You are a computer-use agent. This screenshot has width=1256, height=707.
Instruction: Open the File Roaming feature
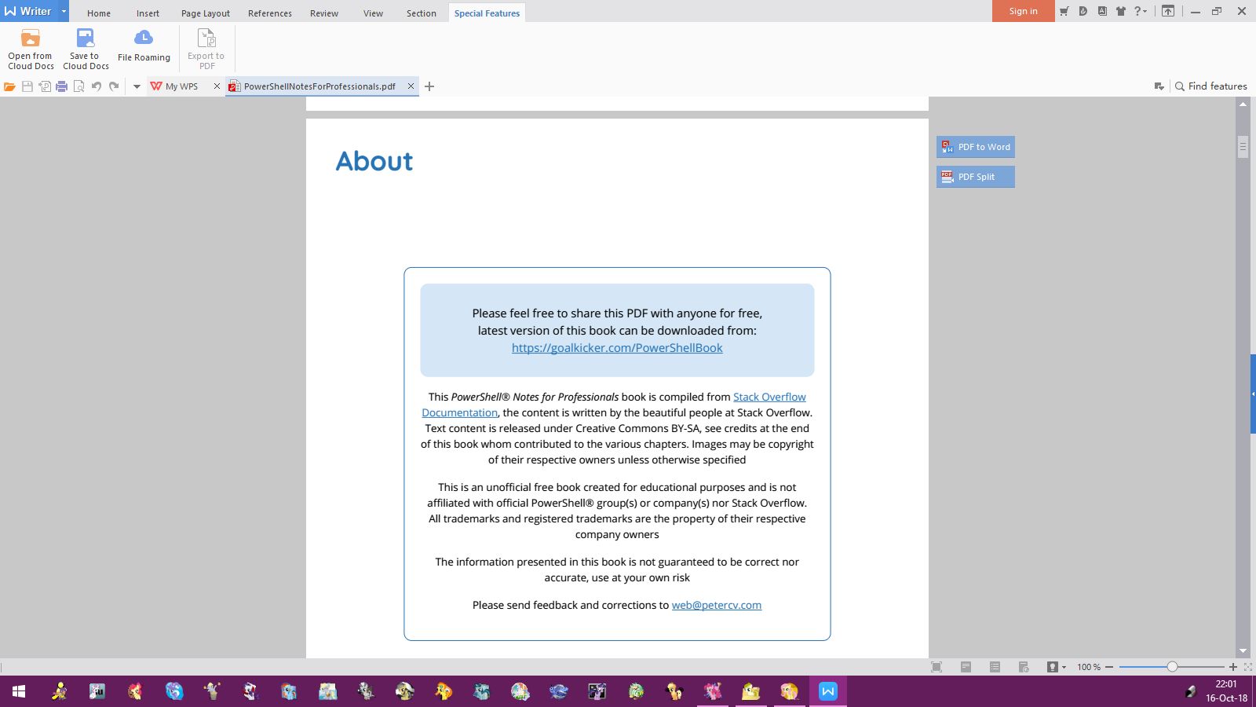tap(144, 46)
